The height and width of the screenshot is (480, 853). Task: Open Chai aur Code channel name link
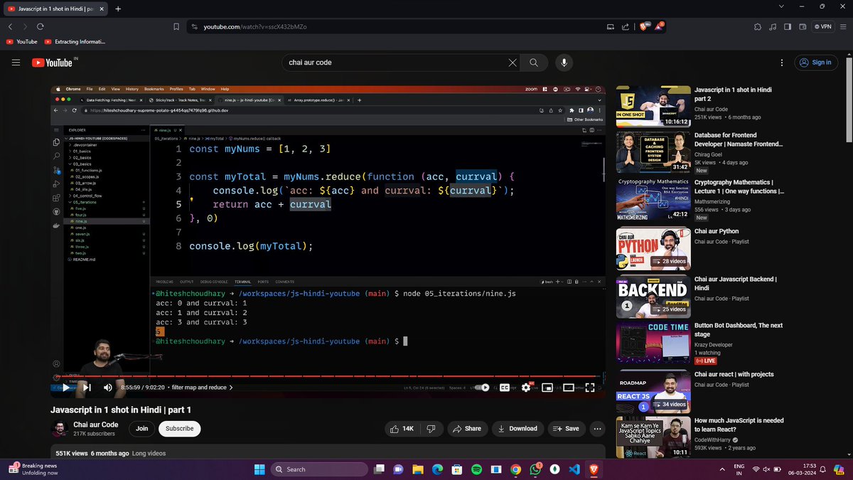coord(96,425)
